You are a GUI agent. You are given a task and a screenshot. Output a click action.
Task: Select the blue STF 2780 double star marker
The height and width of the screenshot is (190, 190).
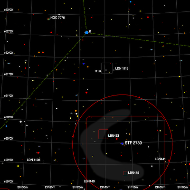click(122, 143)
